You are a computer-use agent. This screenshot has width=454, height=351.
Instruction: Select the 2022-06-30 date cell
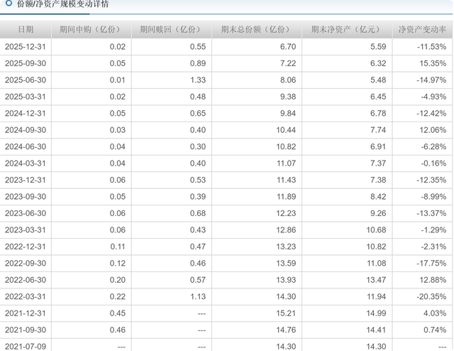26,280
